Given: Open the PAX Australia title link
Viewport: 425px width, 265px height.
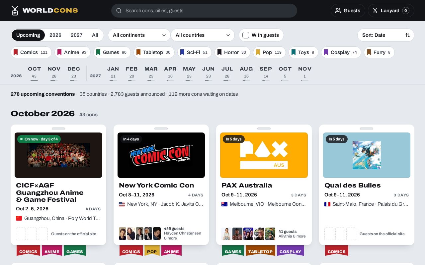Looking at the screenshot, I should pyautogui.click(x=247, y=185).
